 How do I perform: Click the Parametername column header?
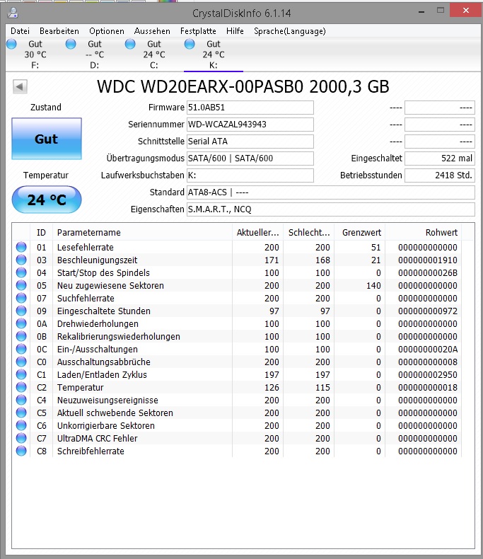[142, 232]
